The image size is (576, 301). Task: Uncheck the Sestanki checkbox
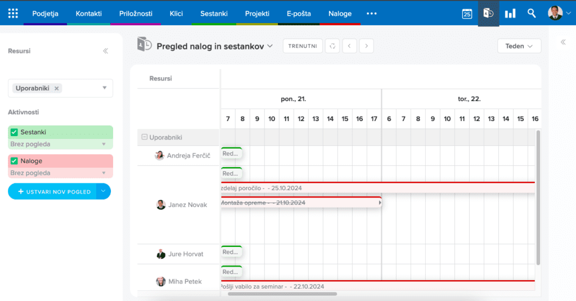(x=15, y=132)
